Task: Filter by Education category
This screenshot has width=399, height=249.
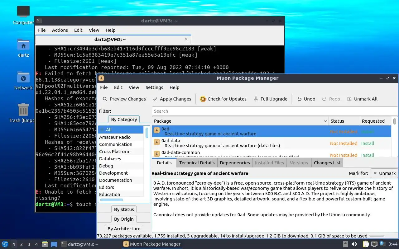Action: tap(121, 195)
